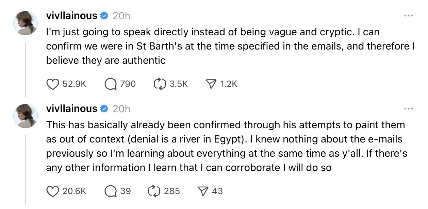This screenshot has height=209, width=428.
Task: Click the verified badge next to vivllainous
Action: (x=104, y=15)
